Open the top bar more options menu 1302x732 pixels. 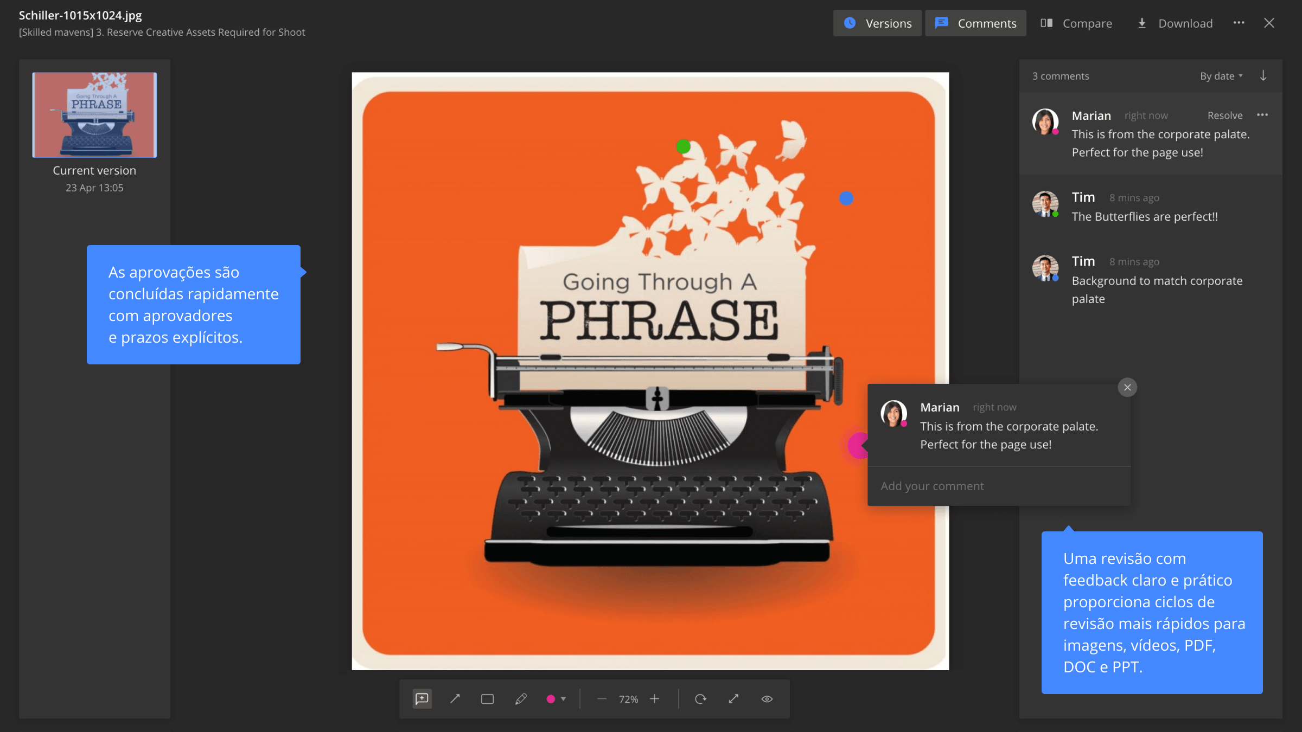point(1239,23)
